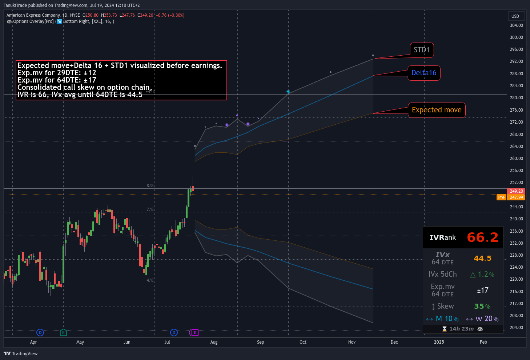Click the hourglass icon next to 14h 23m
Screen dimensions: 530x360
[444, 329]
